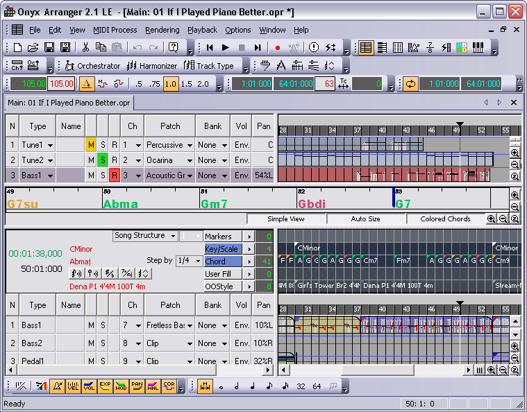Open the Playback menu
The image size is (527, 412).
tap(202, 30)
